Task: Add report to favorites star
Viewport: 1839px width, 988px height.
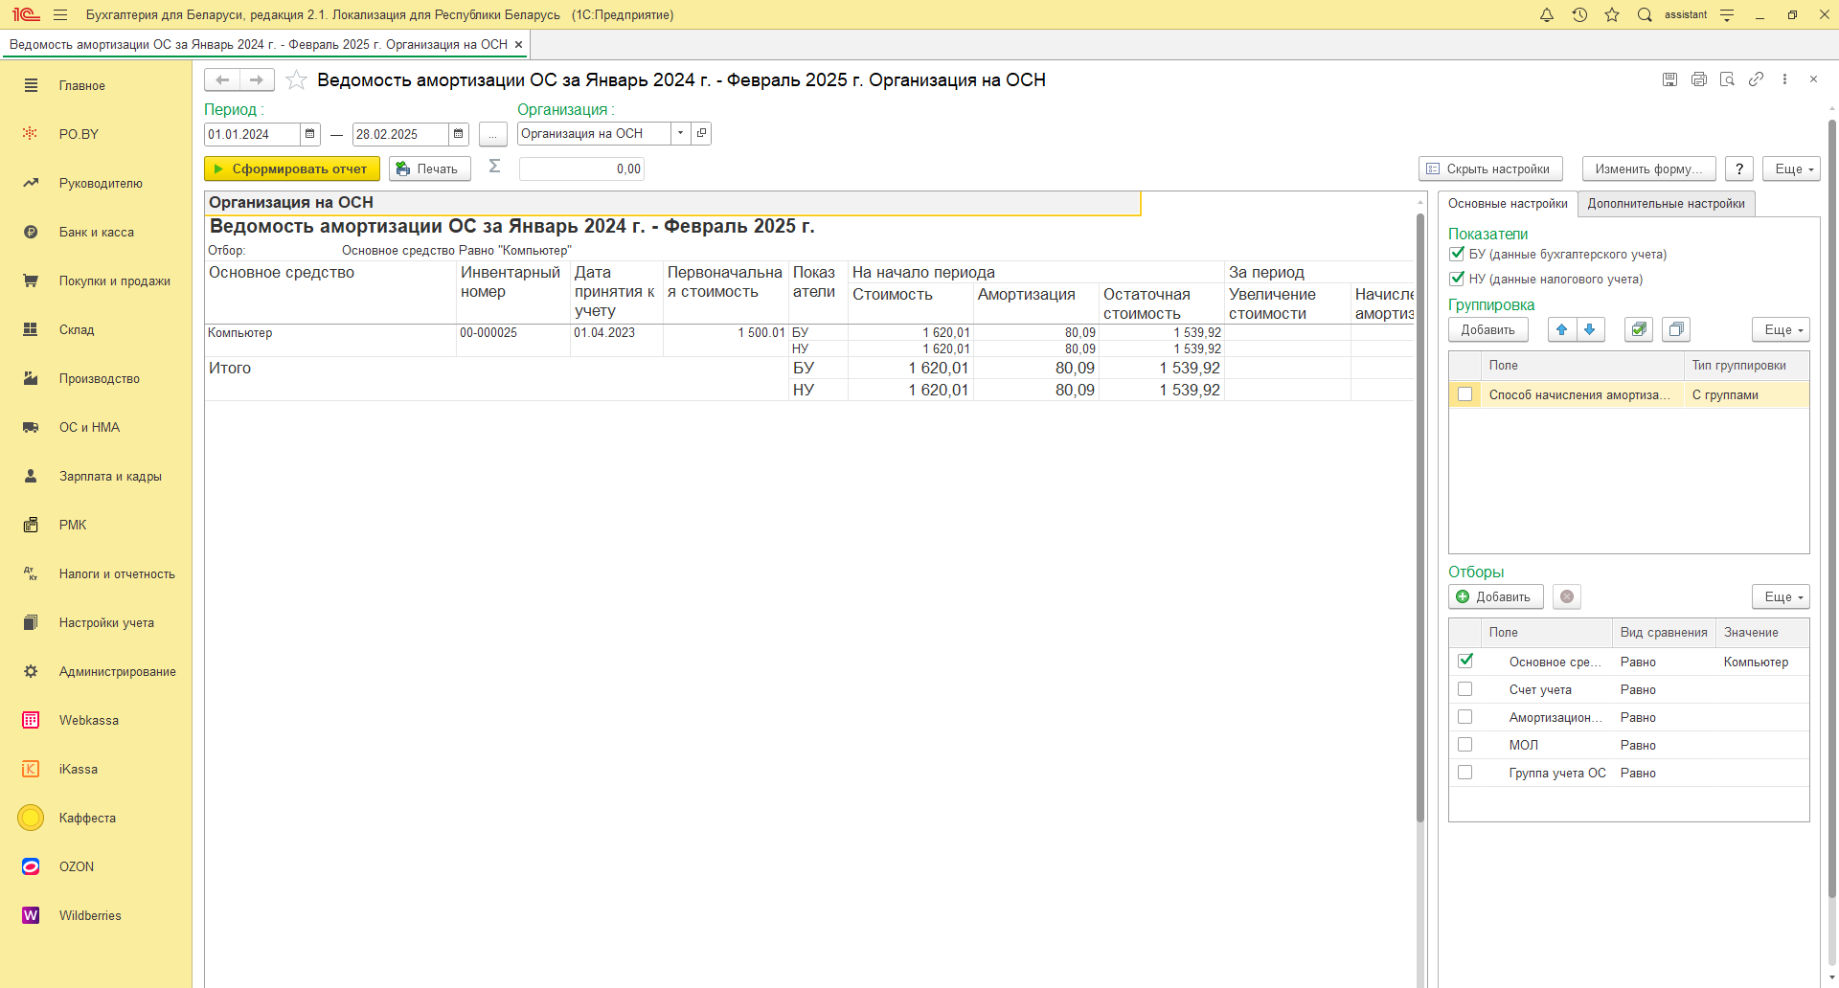Action: (x=297, y=80)
